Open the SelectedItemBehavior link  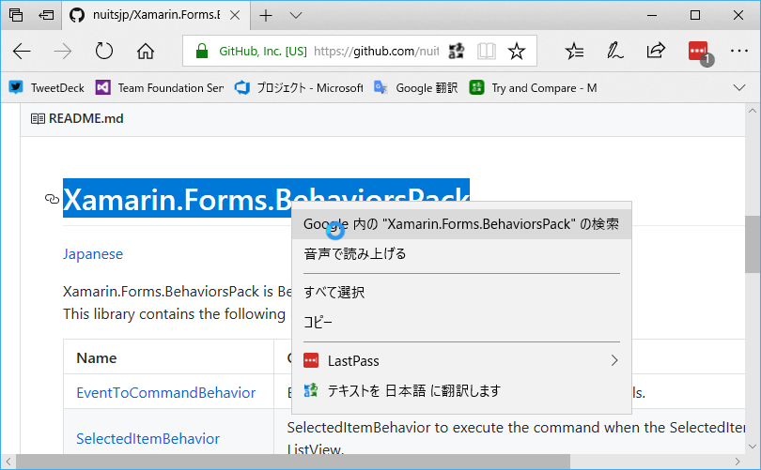point(148,438)
